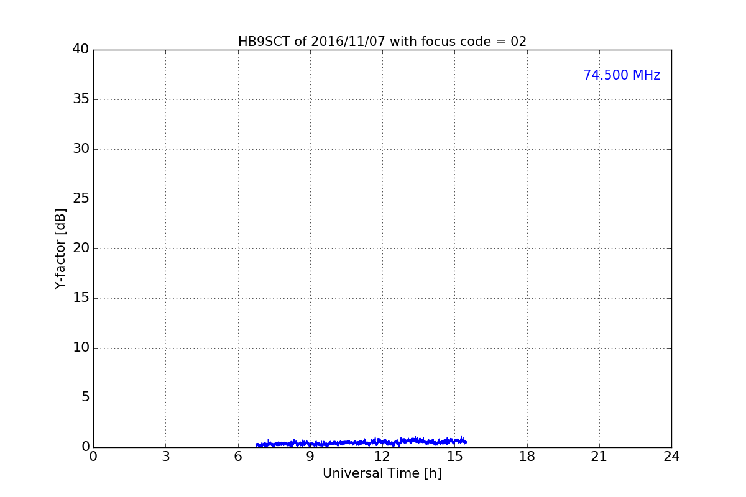746x497 pixels.
Task: Click the y-axis tick label '40'
Action: click(x=81, y=50)
